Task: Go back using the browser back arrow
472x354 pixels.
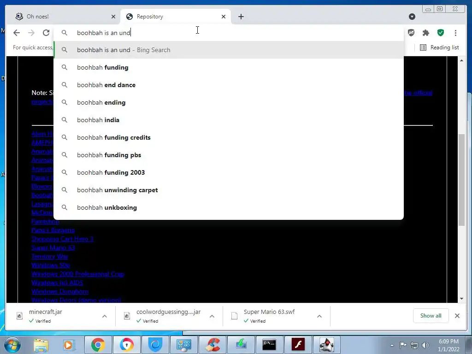Action: point(17,33)
